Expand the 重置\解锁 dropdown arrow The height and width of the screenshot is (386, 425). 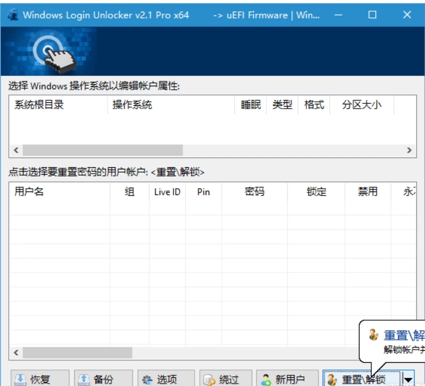pyautogui.click(x=408, y=379)
